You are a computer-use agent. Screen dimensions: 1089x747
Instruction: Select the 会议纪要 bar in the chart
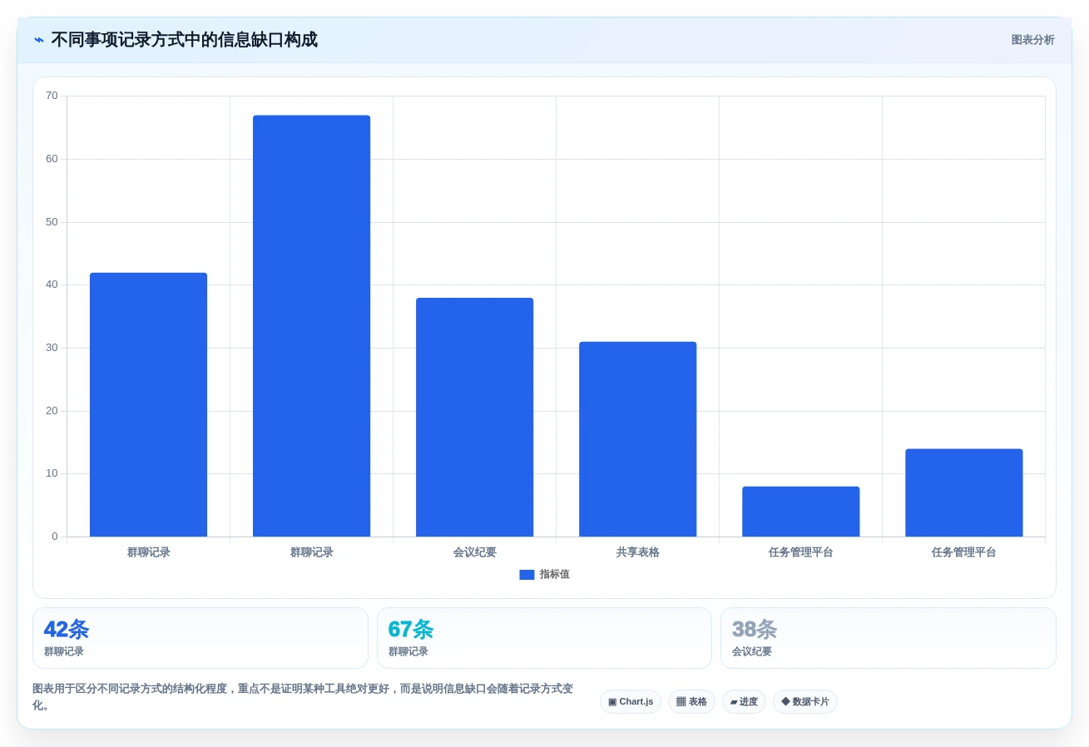tap(474, 417)
